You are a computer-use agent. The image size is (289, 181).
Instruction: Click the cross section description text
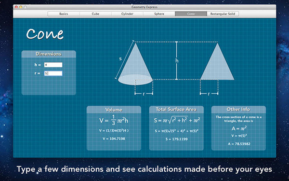tap(238, 119)
